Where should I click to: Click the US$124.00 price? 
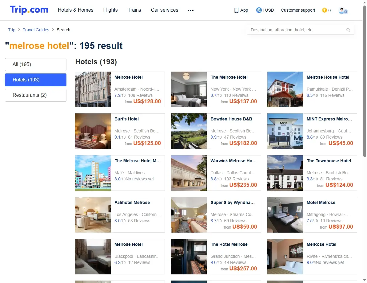pos(339,185)
